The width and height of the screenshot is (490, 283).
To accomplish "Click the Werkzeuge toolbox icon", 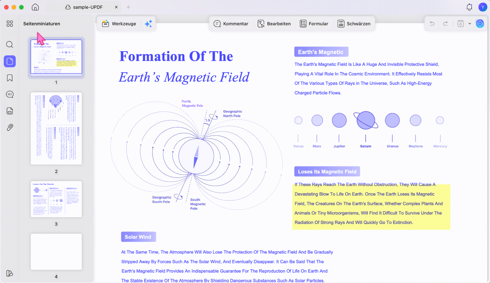I will coord(105,24).
